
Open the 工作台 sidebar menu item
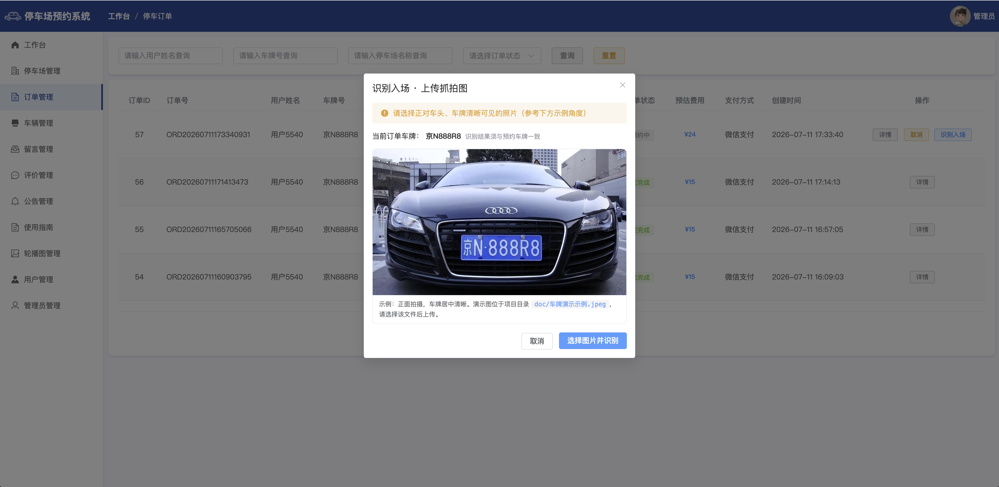tap(51, 45)
